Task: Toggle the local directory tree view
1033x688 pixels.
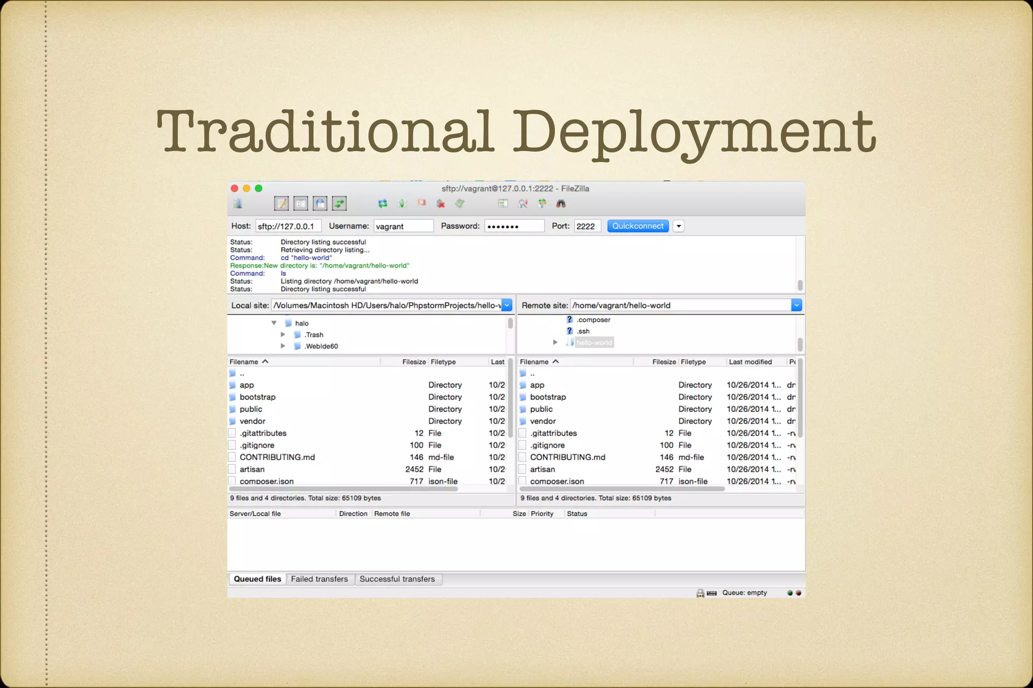Action: (x=301, y=204)
